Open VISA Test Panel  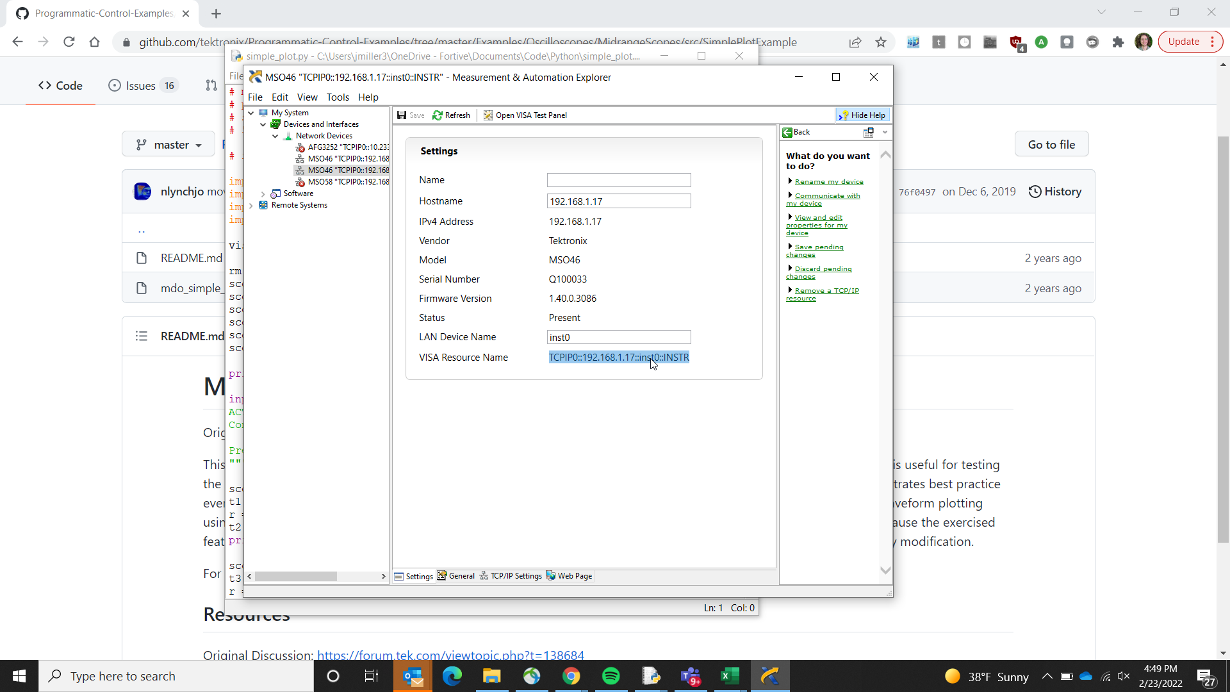click(x=525, y=115)
